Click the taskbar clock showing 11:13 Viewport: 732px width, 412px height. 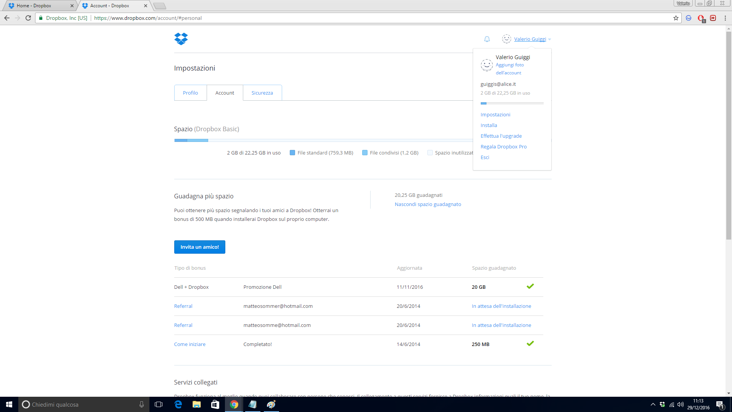[698, 404]
